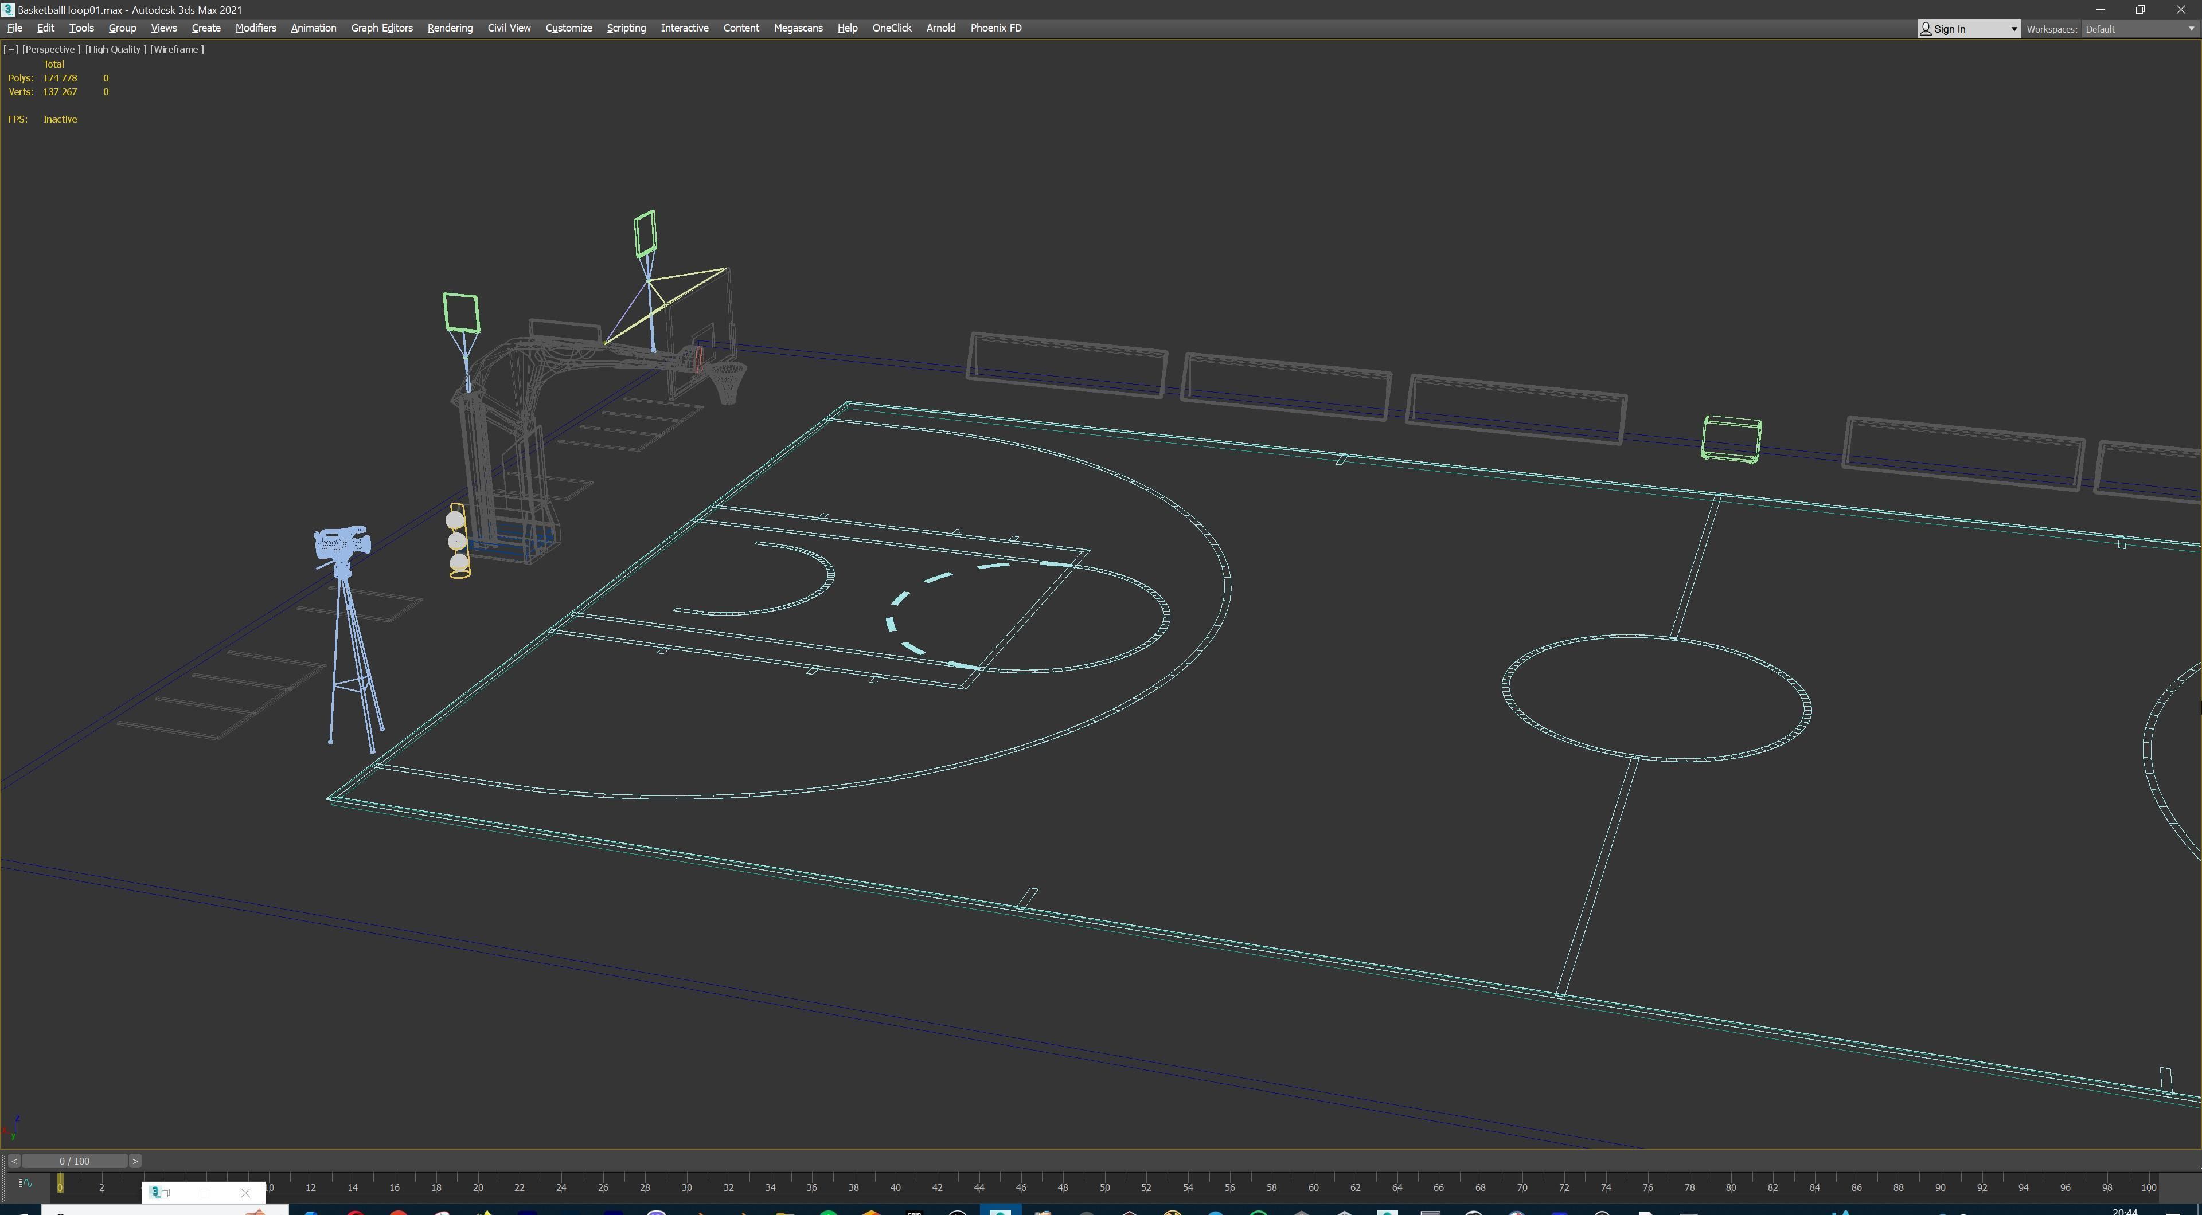Jump to frame 24 on the timeline
The width and height of the screenshot is (2202, 1215).
pos(561,1187)
